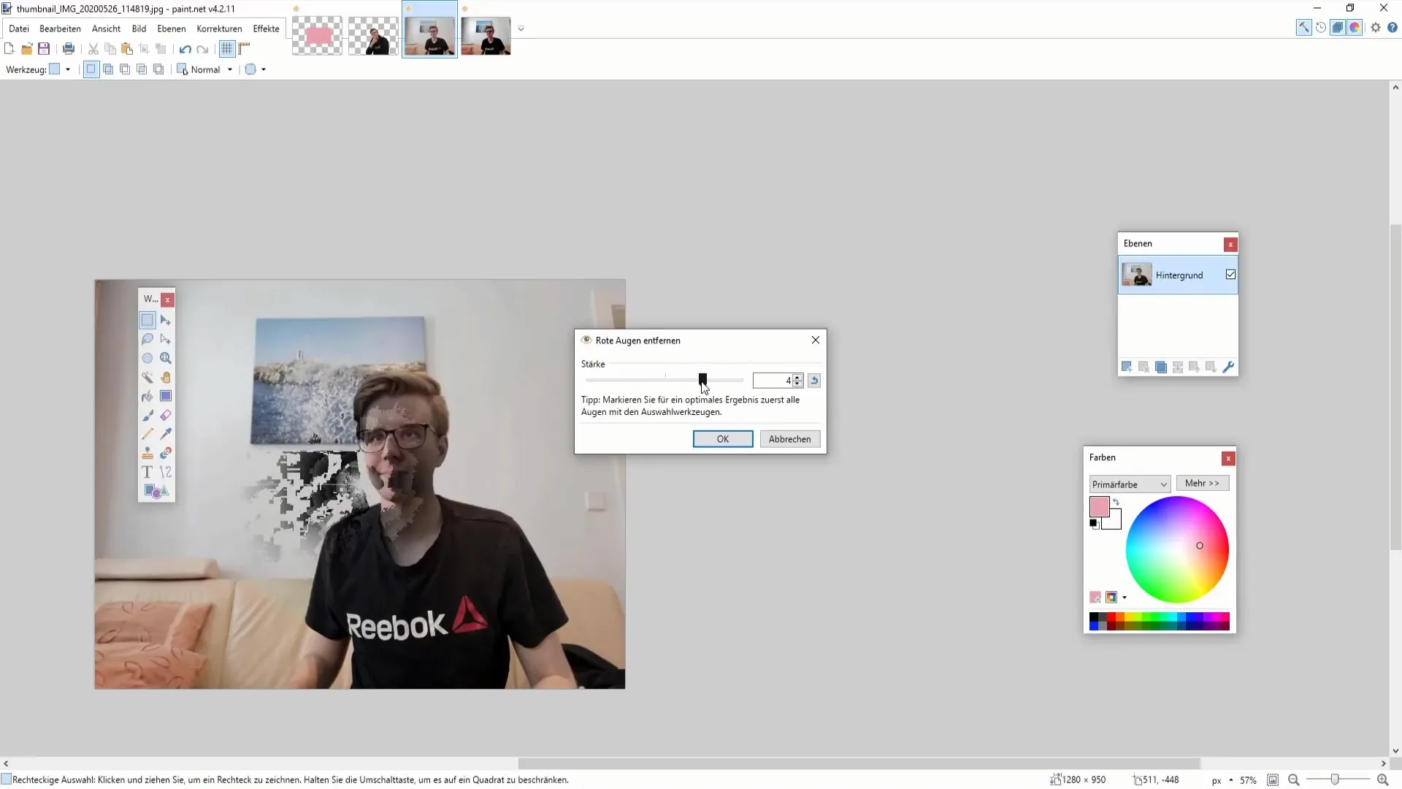
Task: Open the Effekte menu
Action: [266, 28]
